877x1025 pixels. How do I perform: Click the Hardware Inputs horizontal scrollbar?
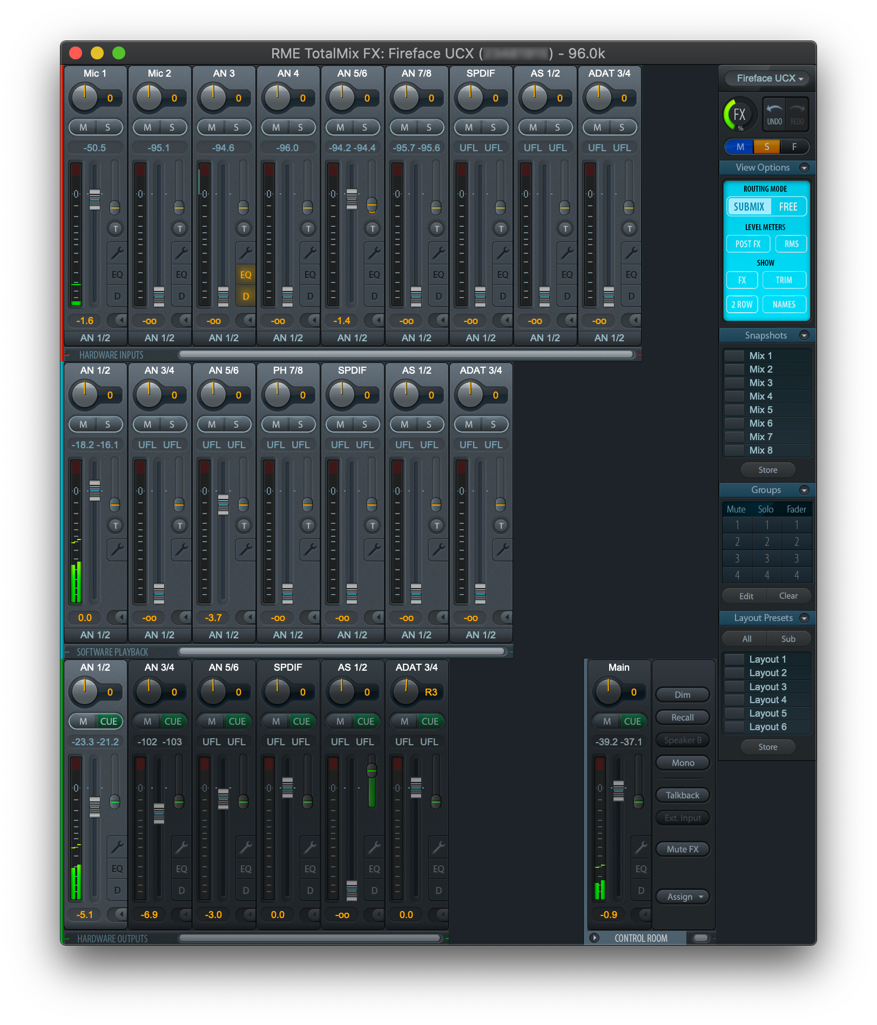click(x=405, y=355)
